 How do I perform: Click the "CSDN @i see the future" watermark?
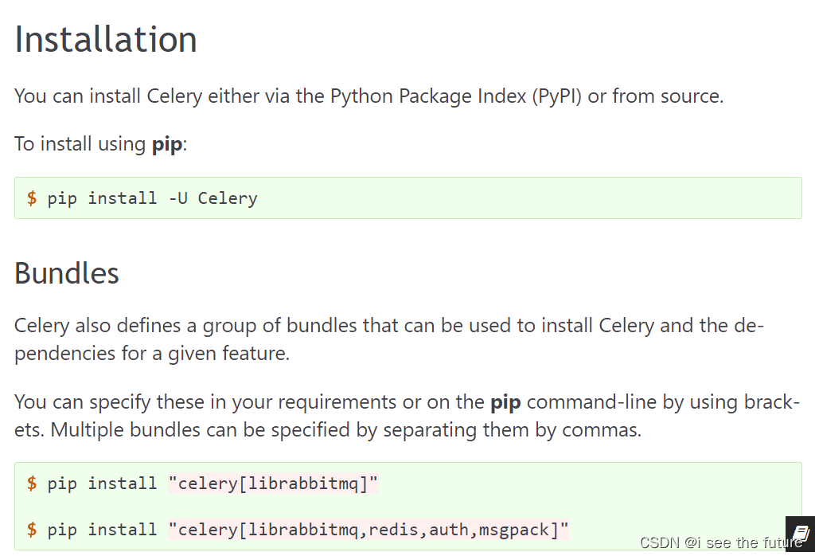pyautogui.click(x=721, y=542)
